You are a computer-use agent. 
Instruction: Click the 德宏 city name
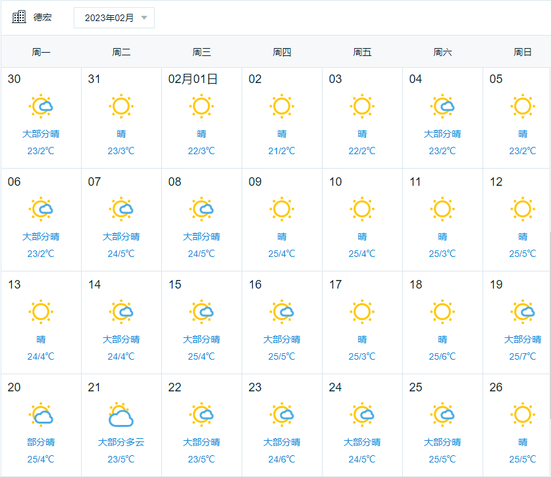pyautogui.click(x=43, y=18)
